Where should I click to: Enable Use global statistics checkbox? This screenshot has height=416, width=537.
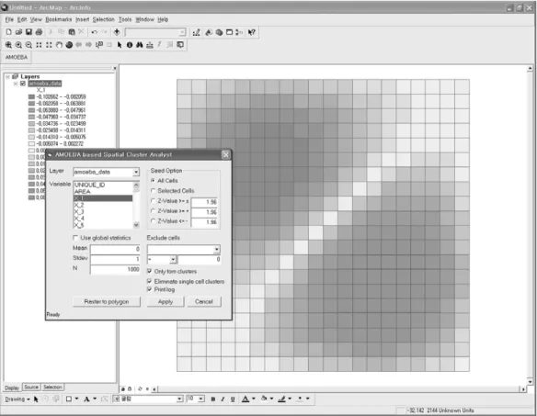[75, 238]
